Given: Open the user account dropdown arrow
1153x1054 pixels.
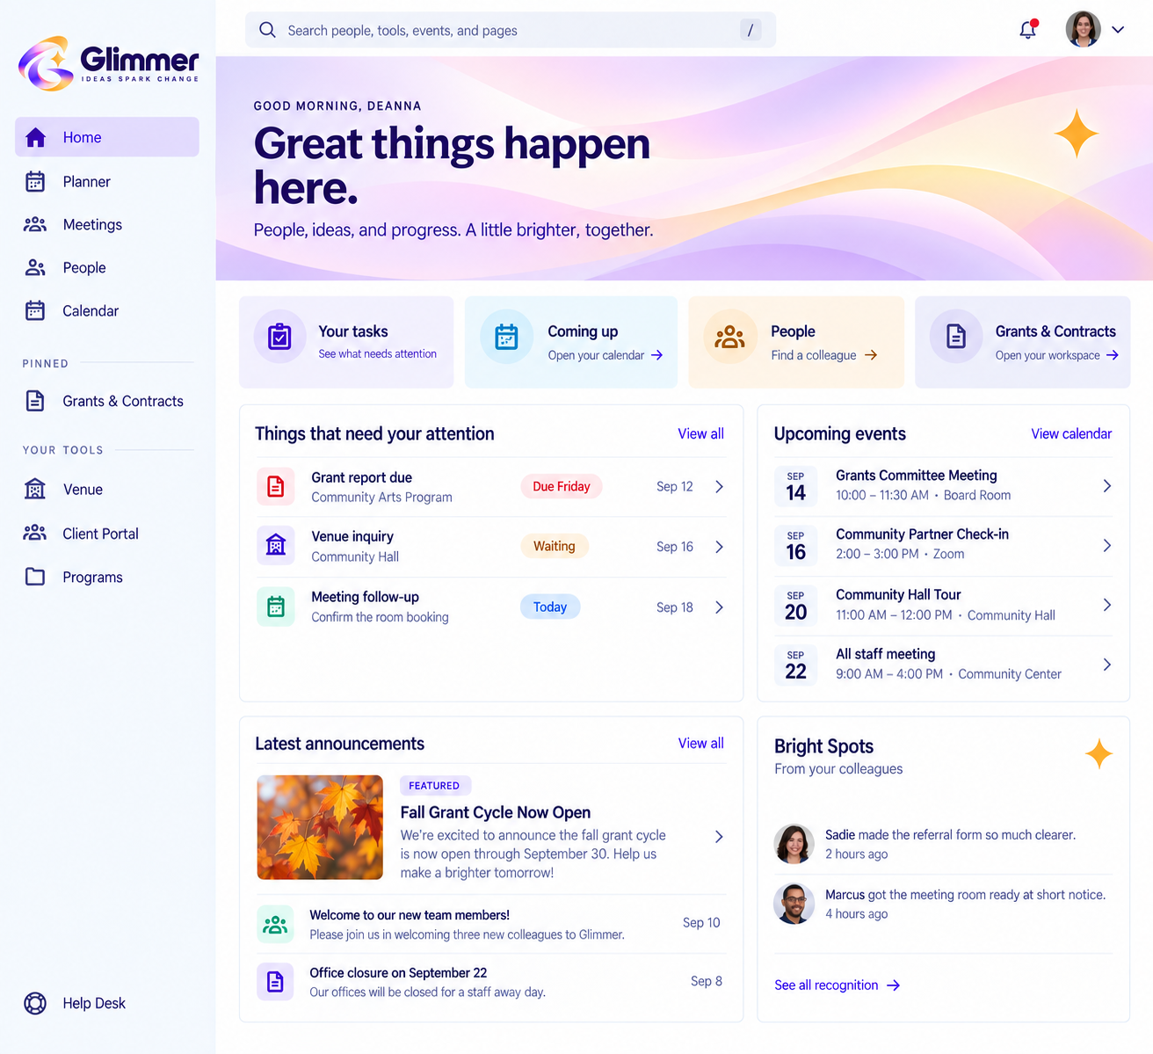Looking at the screenshot, I should (x=1118, y=30).
